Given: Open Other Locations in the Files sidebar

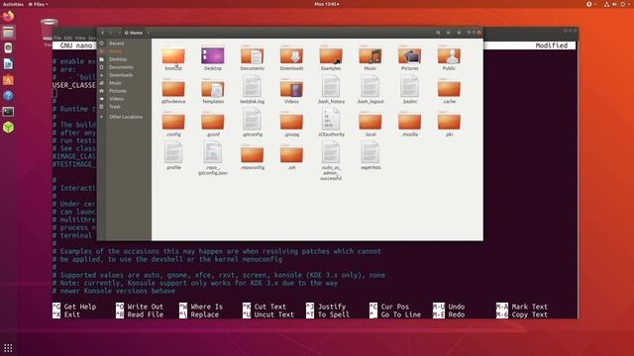Looking at the screenshot, I should pyautogui.click(x=125, y=117).
